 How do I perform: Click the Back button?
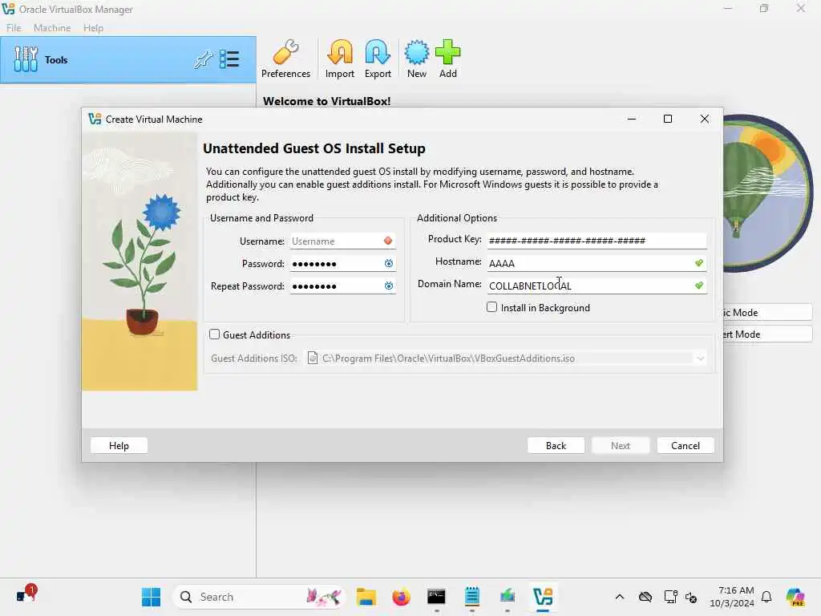coord(556,445)
